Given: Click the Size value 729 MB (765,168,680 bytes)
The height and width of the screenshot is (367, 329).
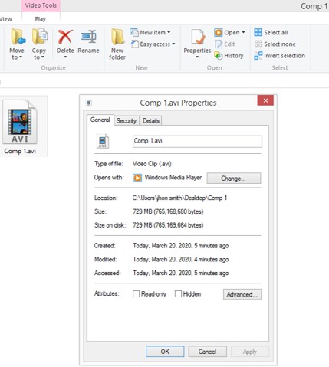Looking at the screenshot, I should [x=168, y=211].
